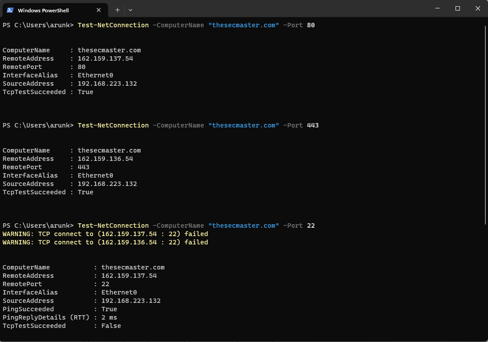Click the Test-NetConnection command with port 22
The image size is (488, 342).
tap(196, 226)
